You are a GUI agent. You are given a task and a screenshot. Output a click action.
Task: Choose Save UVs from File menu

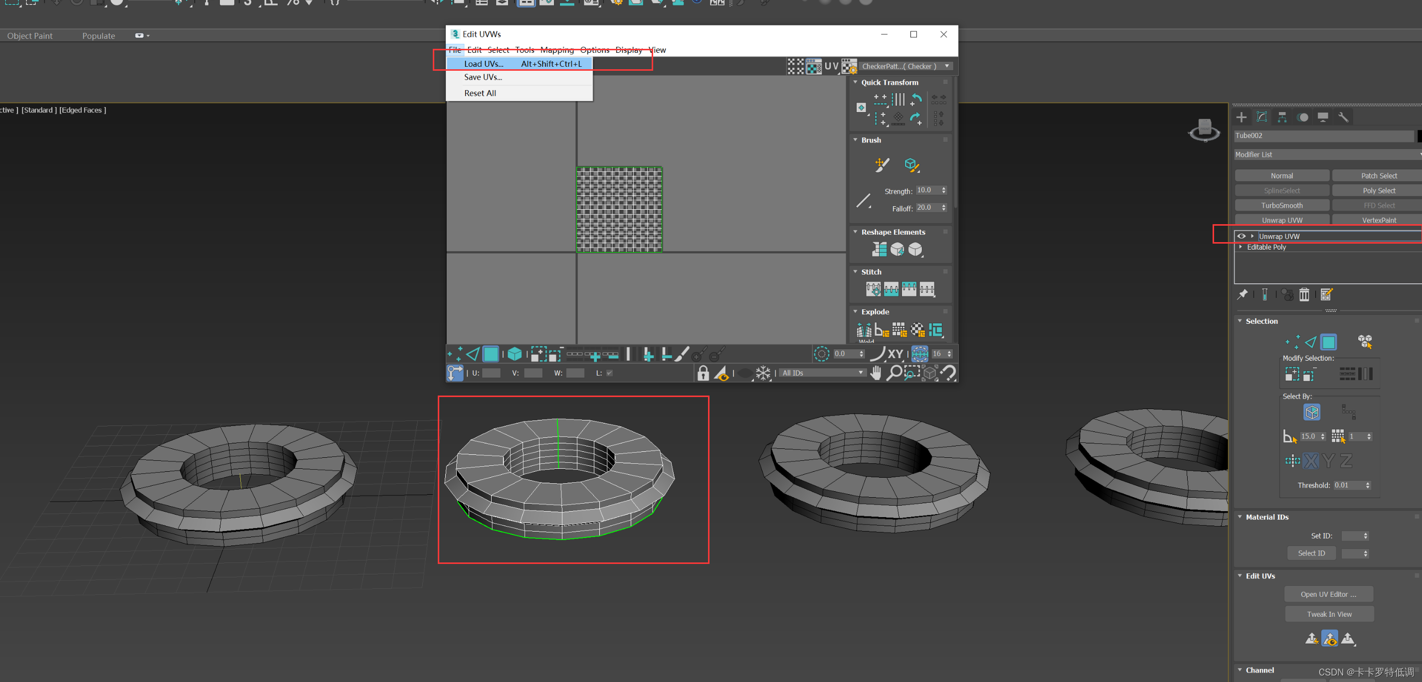tap(483, 77)
